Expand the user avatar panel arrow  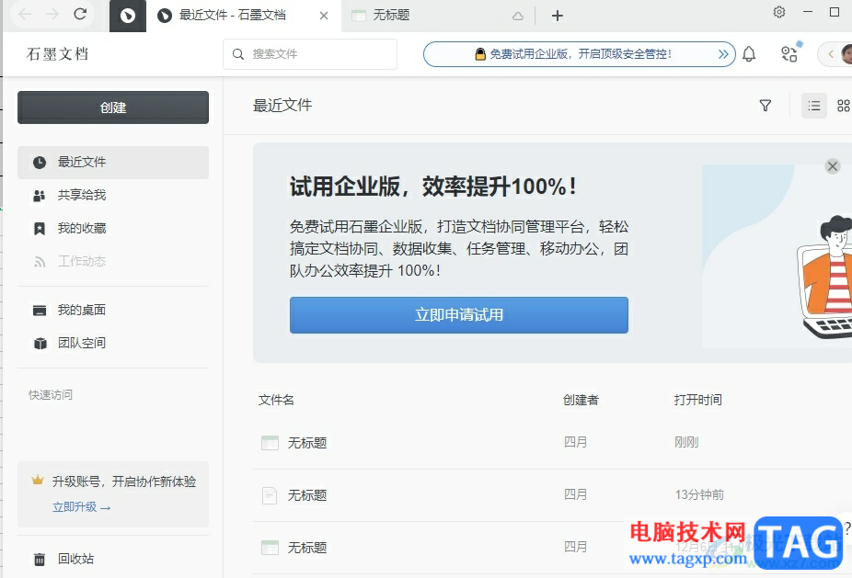tap(830, 53)
